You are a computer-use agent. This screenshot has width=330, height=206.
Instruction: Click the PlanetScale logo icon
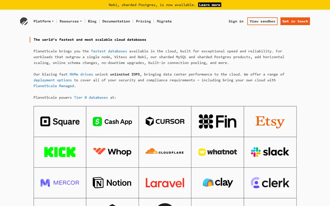point(24,21)
